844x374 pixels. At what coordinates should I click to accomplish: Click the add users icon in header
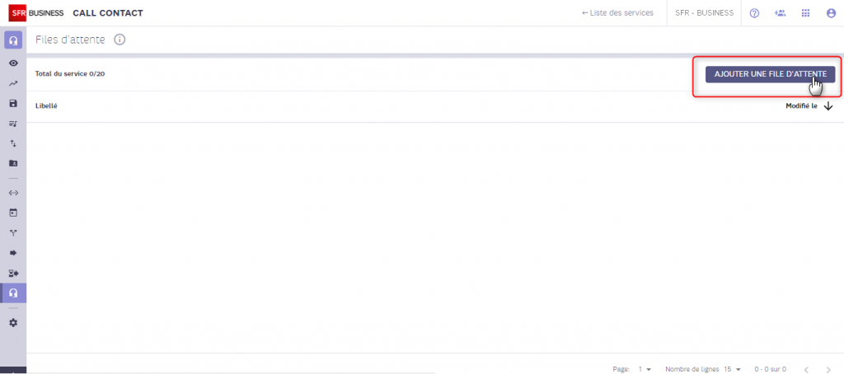coord(780,13)
